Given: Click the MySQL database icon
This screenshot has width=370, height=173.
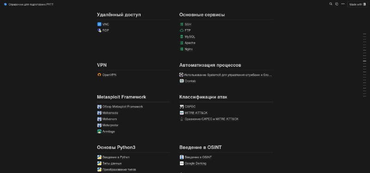Looking at the screenshot, I should pos(181,37).
